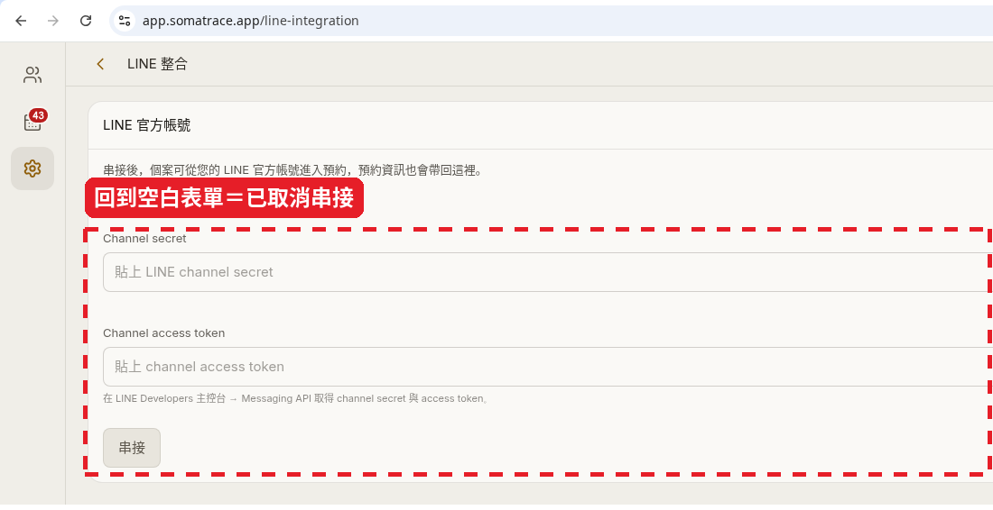Viewport: 993px width, 510px height.
Task: Click the LINE Developers 主控台 hint text
Action: 296,399
